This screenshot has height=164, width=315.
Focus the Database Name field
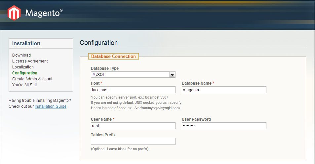[x=224, y=90]
